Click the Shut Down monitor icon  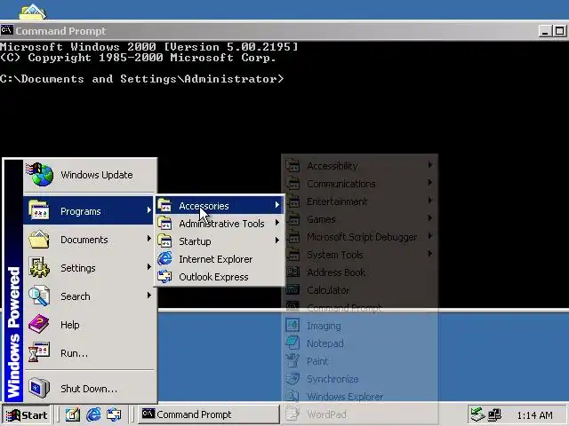pos(39,388)
